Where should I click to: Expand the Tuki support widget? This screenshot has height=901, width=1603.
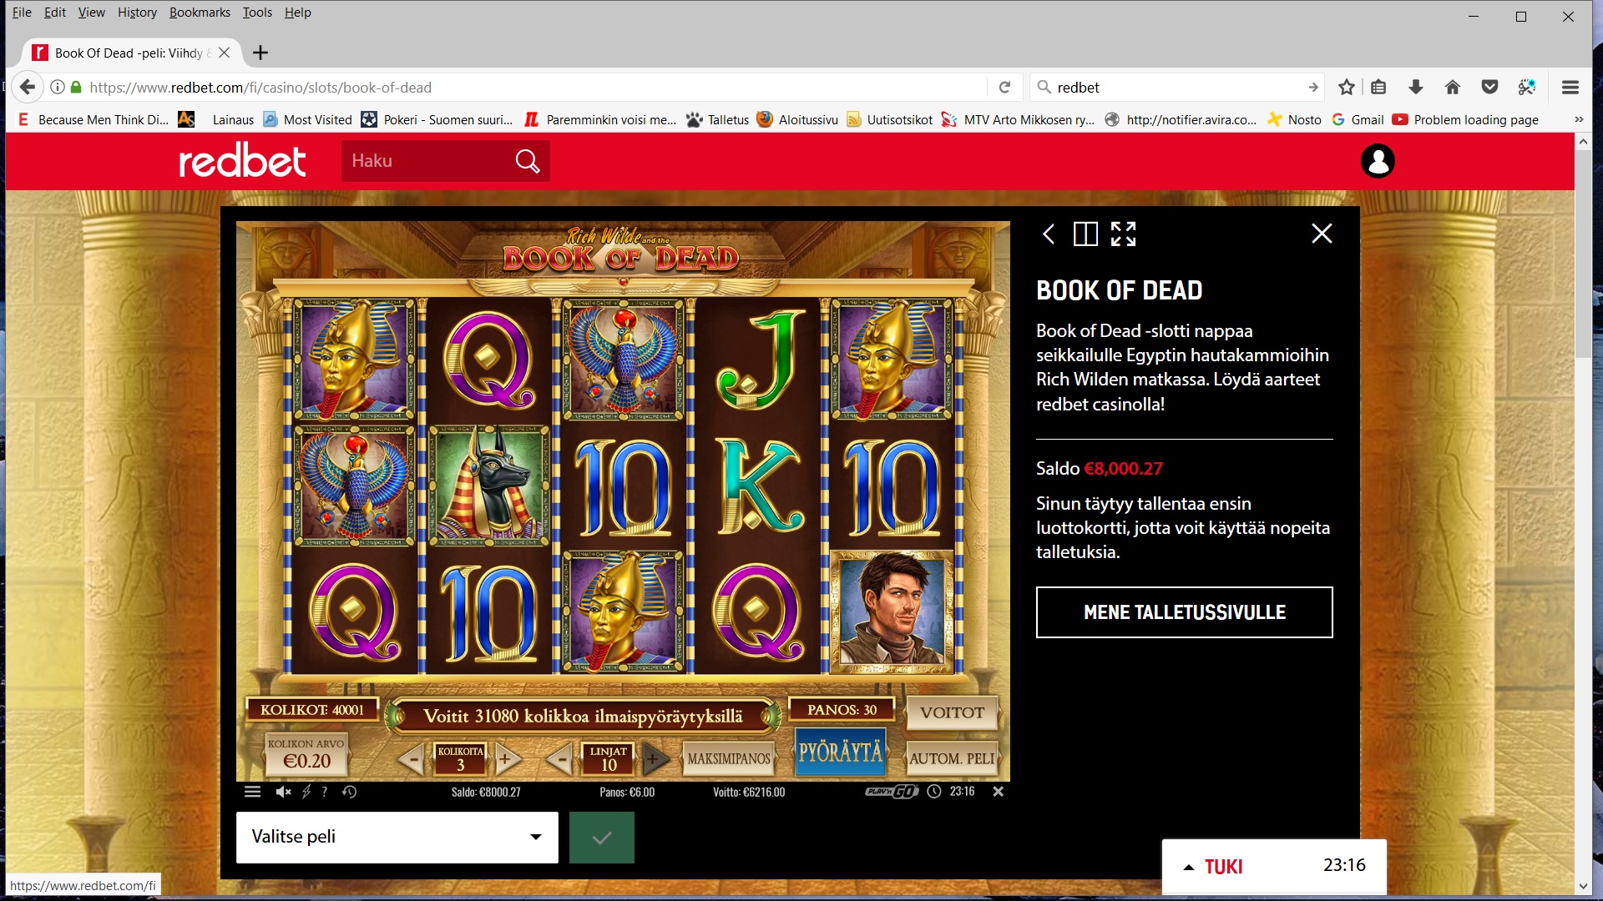(x=1274, y=866)
